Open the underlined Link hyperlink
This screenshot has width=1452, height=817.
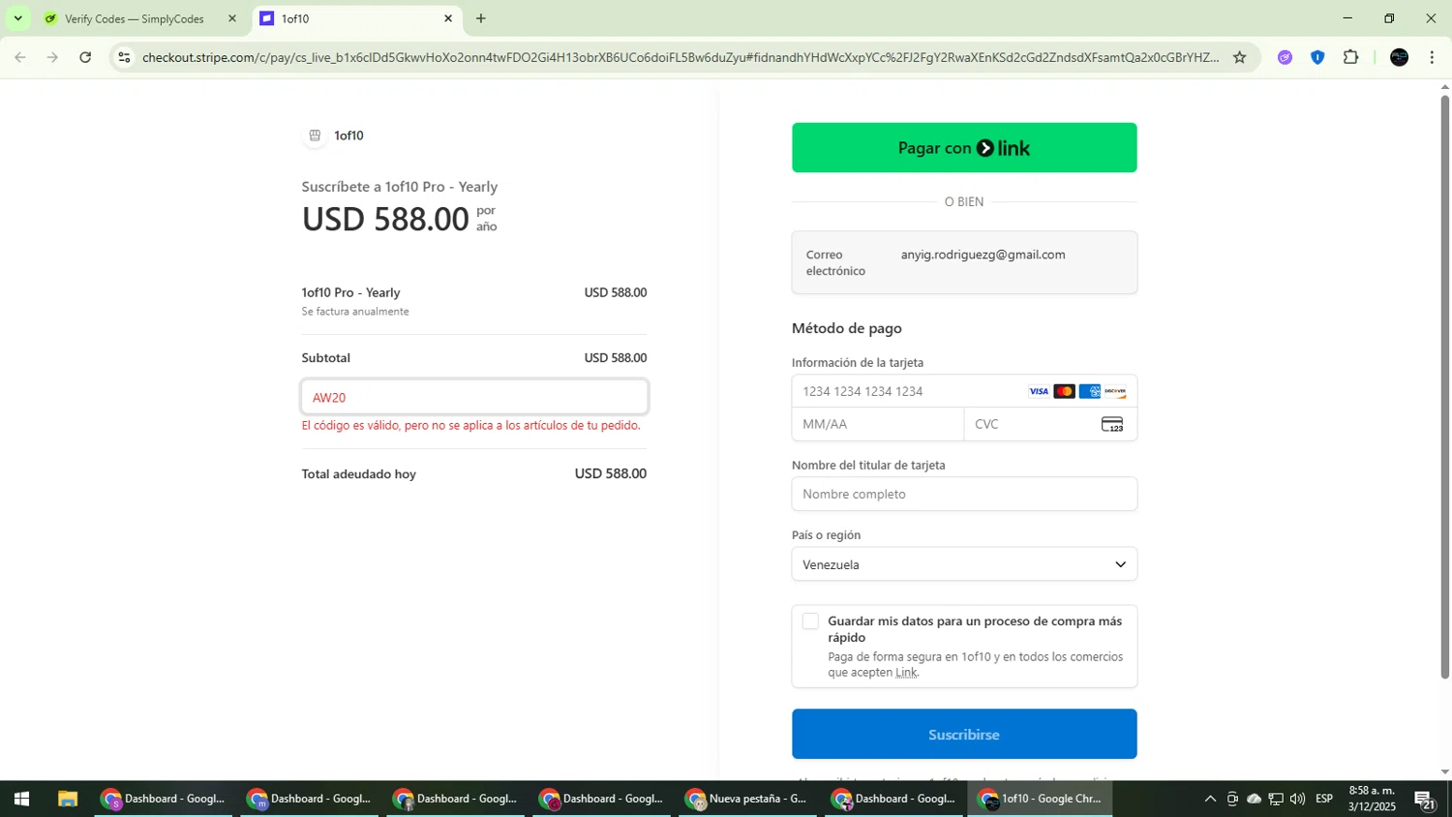click(906, 673)
